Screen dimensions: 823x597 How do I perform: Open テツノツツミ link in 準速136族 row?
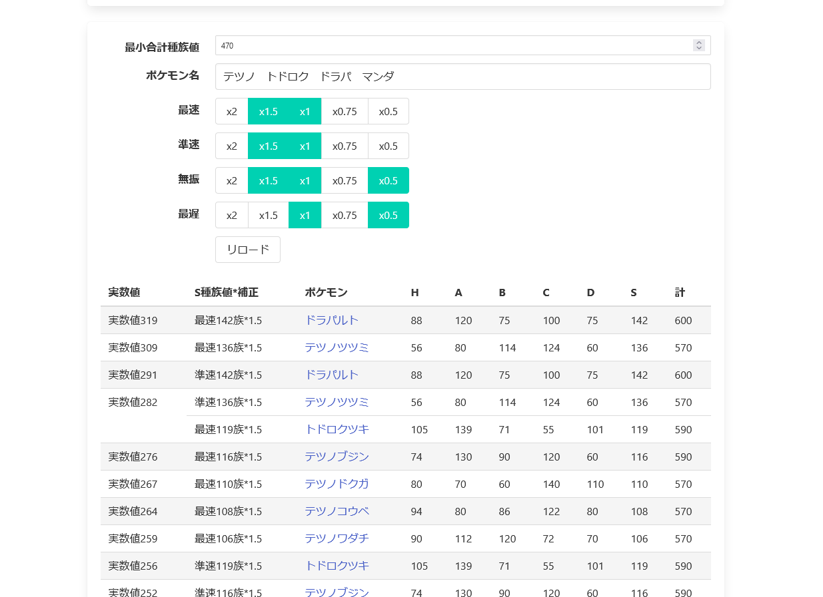click(337, 402)
